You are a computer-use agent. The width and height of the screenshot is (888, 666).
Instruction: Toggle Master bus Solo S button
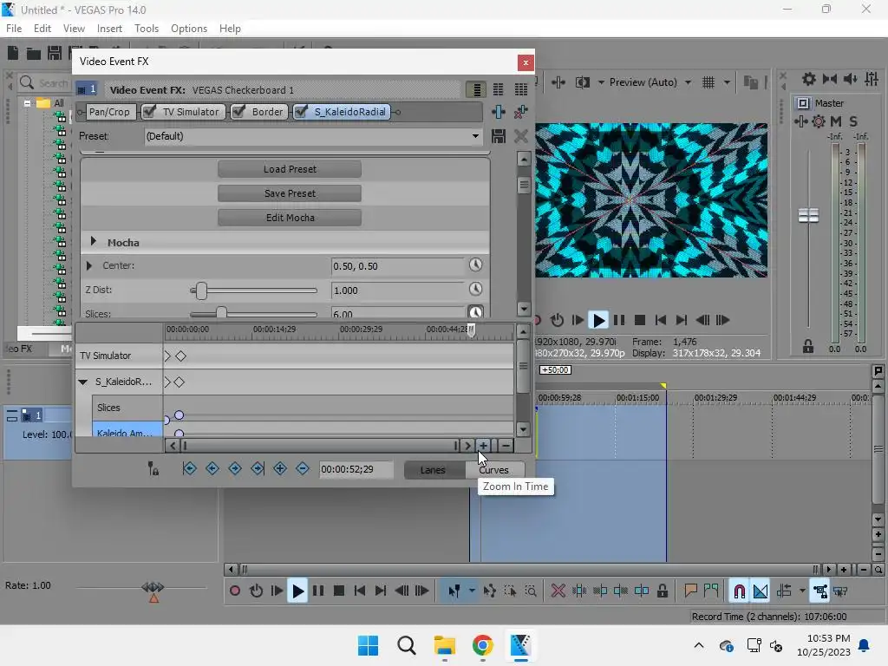853,121
